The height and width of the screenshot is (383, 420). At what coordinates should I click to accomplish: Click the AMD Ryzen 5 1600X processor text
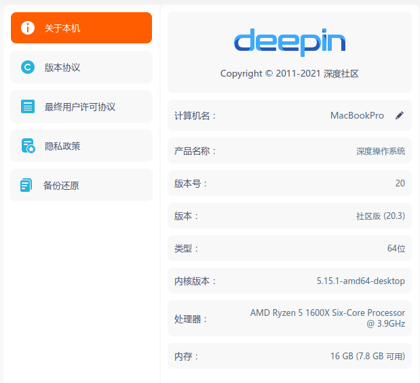(328, 318)
